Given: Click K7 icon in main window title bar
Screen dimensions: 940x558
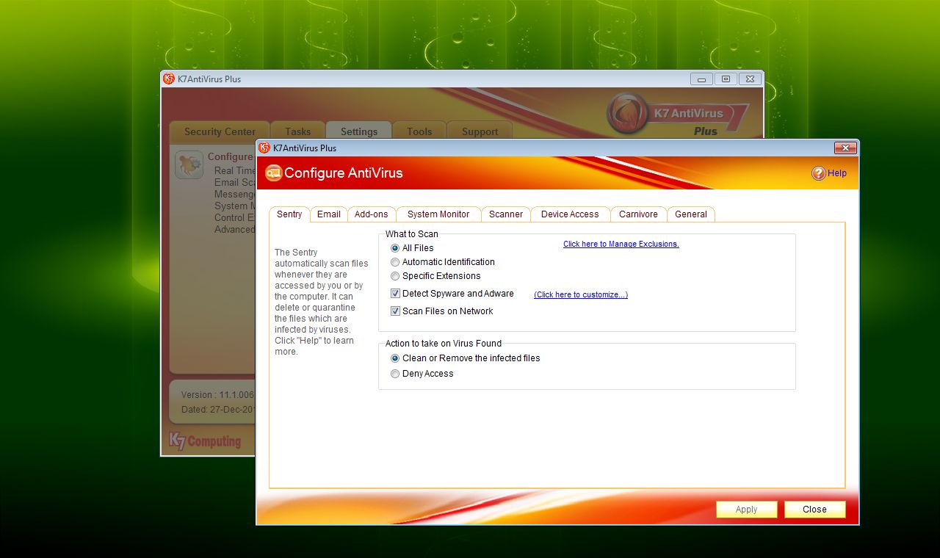Looking at the screenshot, I should click(169, 79).
